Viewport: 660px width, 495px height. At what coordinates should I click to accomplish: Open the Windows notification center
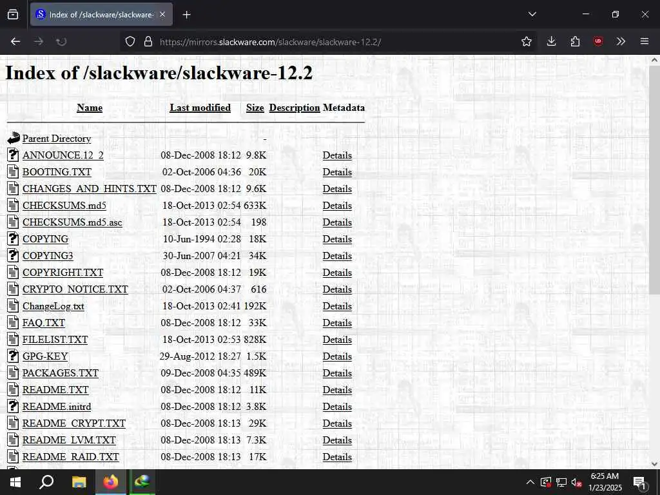click(639, 483)
